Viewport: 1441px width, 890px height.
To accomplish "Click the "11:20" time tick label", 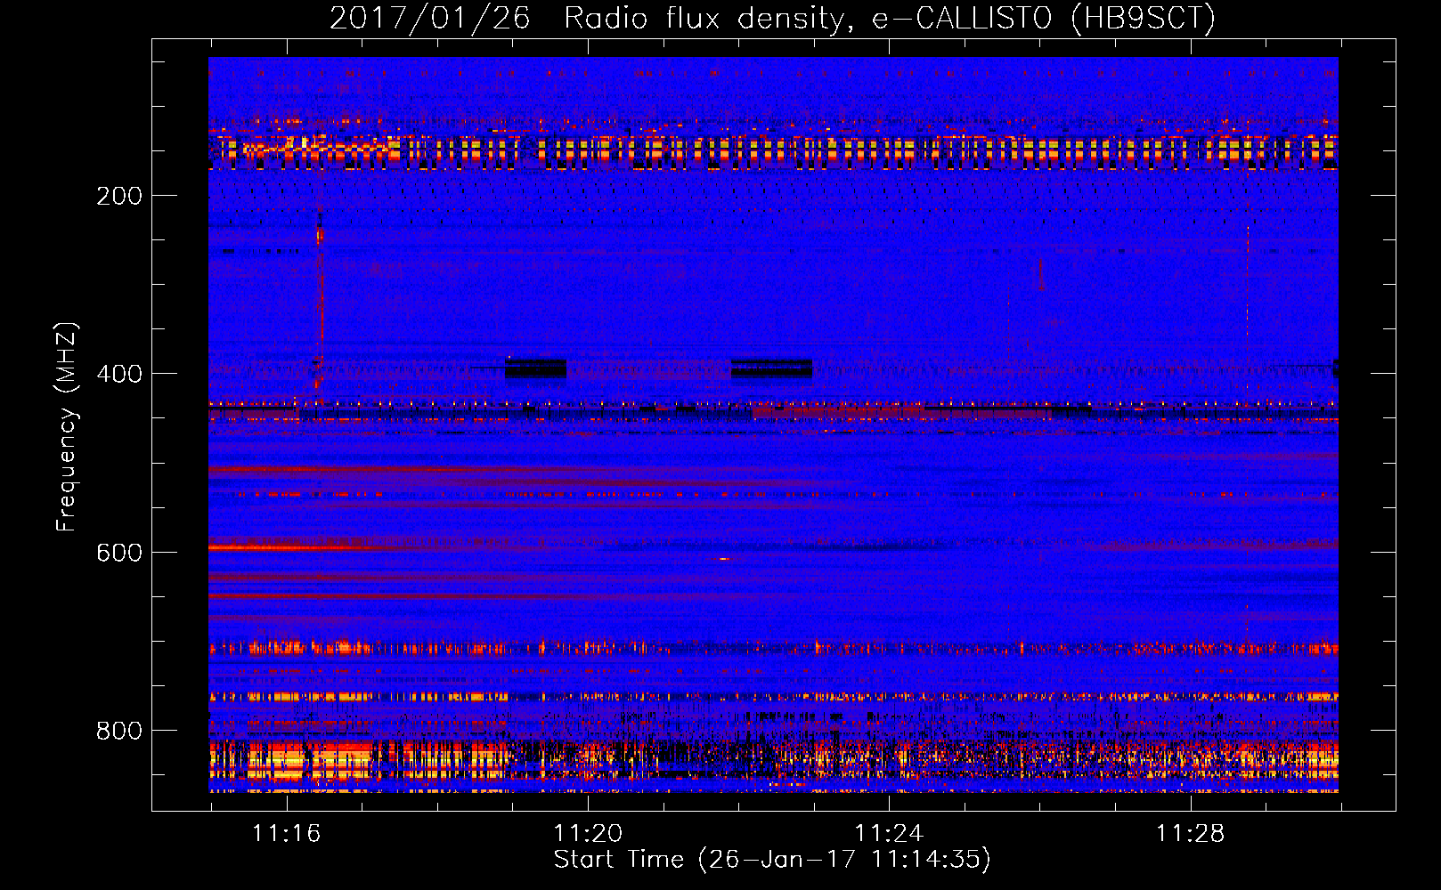I will (x=588, y=834).
